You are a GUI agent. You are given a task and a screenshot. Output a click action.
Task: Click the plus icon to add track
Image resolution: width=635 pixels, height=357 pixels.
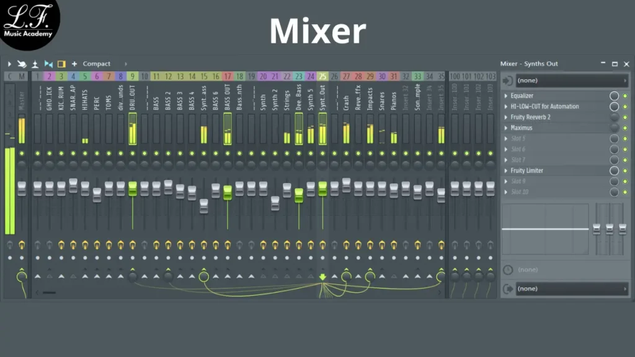[74, 64]
